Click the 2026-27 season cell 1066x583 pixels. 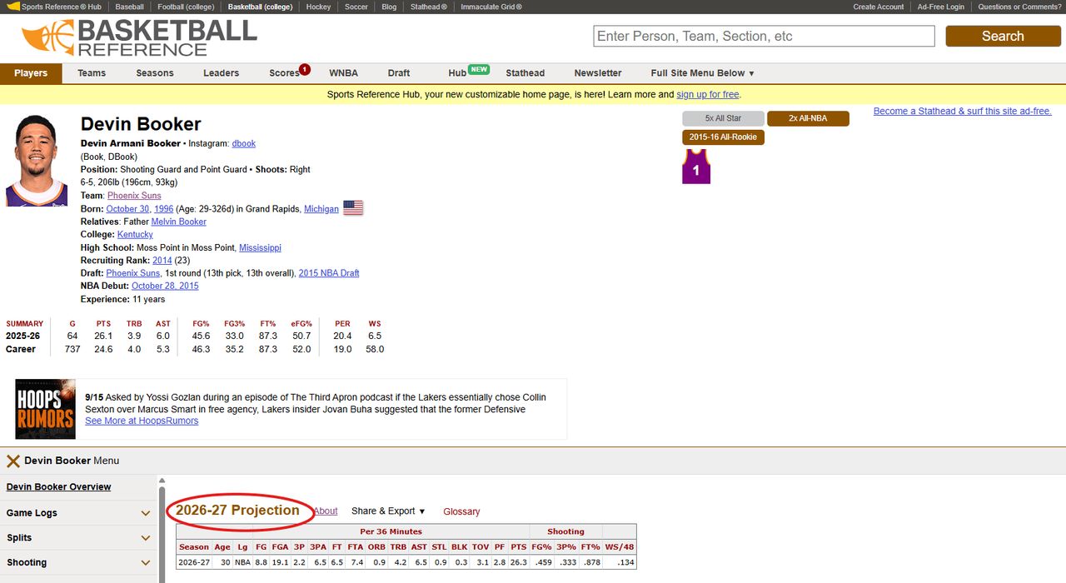(x=194, y=562)
